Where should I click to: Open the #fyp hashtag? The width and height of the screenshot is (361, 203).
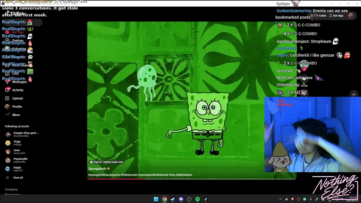pos(172,175)
